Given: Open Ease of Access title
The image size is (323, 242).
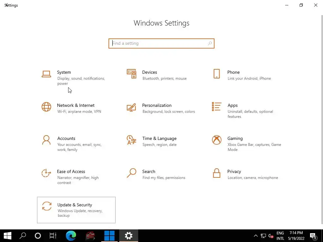Looking at the screenshot, I should [x=71, y=172].
